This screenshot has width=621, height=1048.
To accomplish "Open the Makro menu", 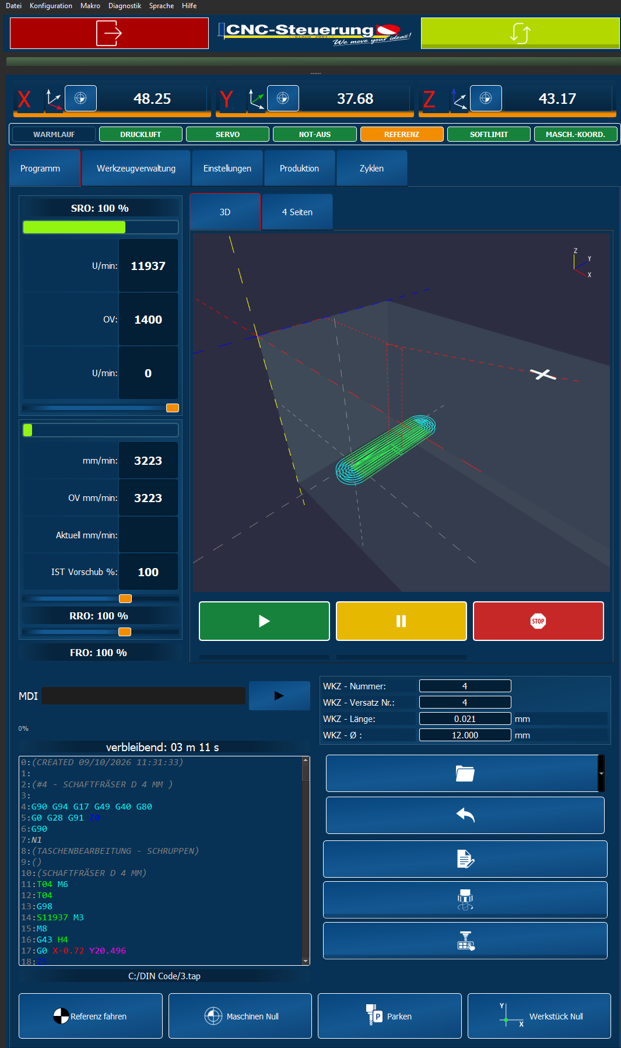I will [90, 6].
